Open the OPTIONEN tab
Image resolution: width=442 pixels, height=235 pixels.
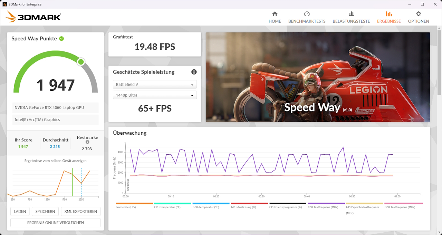(419, 17)
